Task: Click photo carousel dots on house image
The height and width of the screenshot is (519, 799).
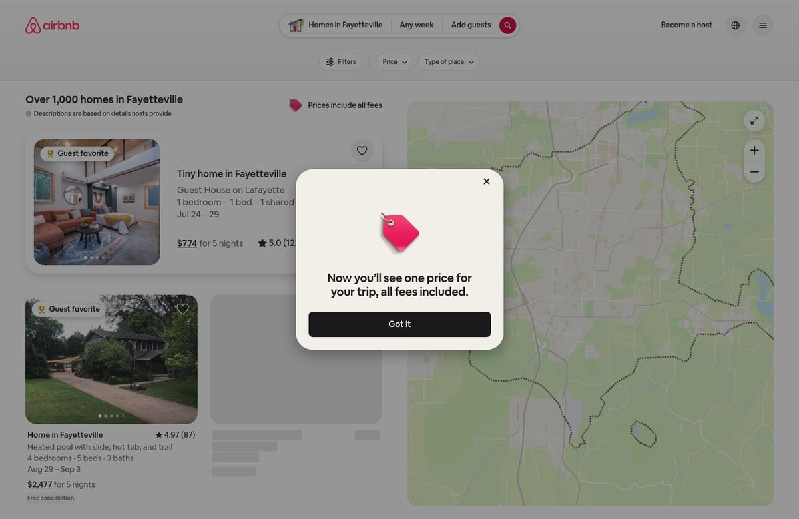Action: 111,416
